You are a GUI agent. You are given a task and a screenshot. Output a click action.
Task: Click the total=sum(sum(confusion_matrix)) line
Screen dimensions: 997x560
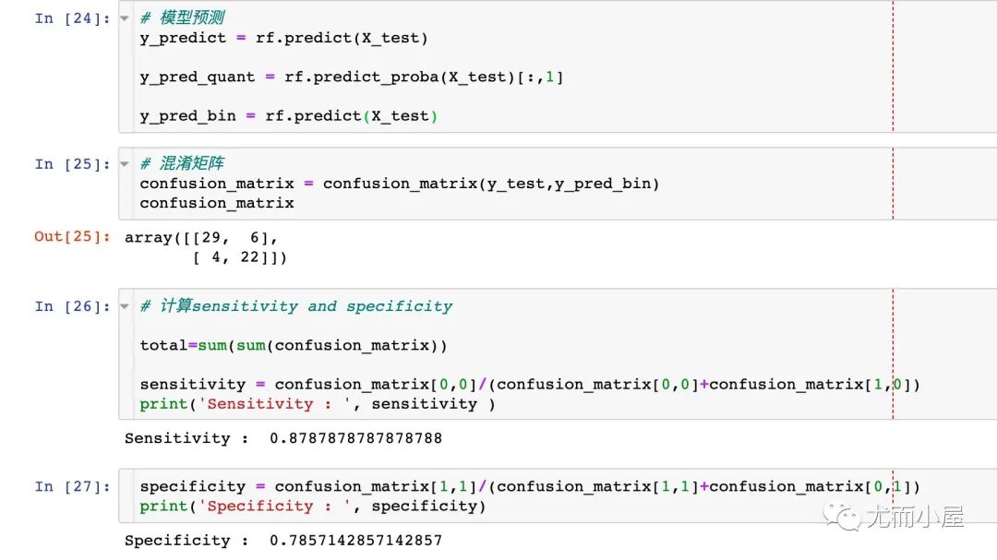coord(293,345)
